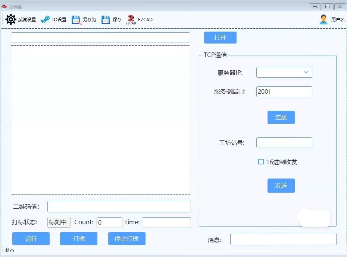Screen dimensions: 347x257
Task: Open the IO设置 icon
Action: click(45, 19)
